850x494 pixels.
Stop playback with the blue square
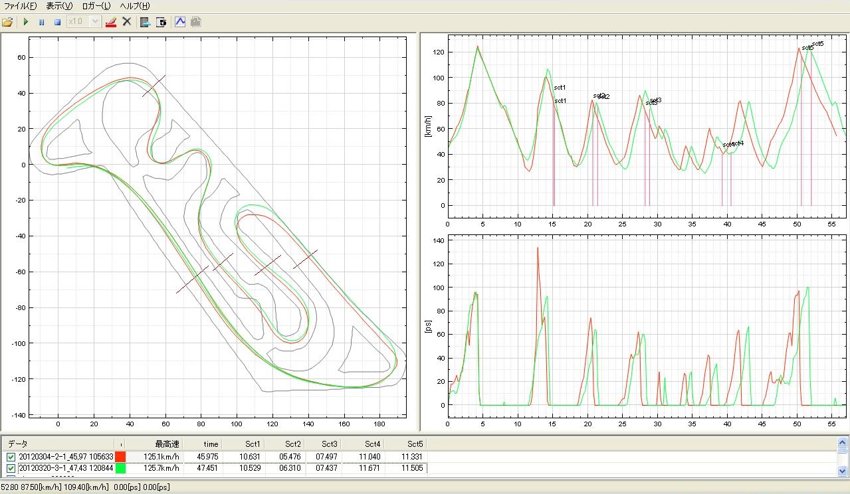57,22
